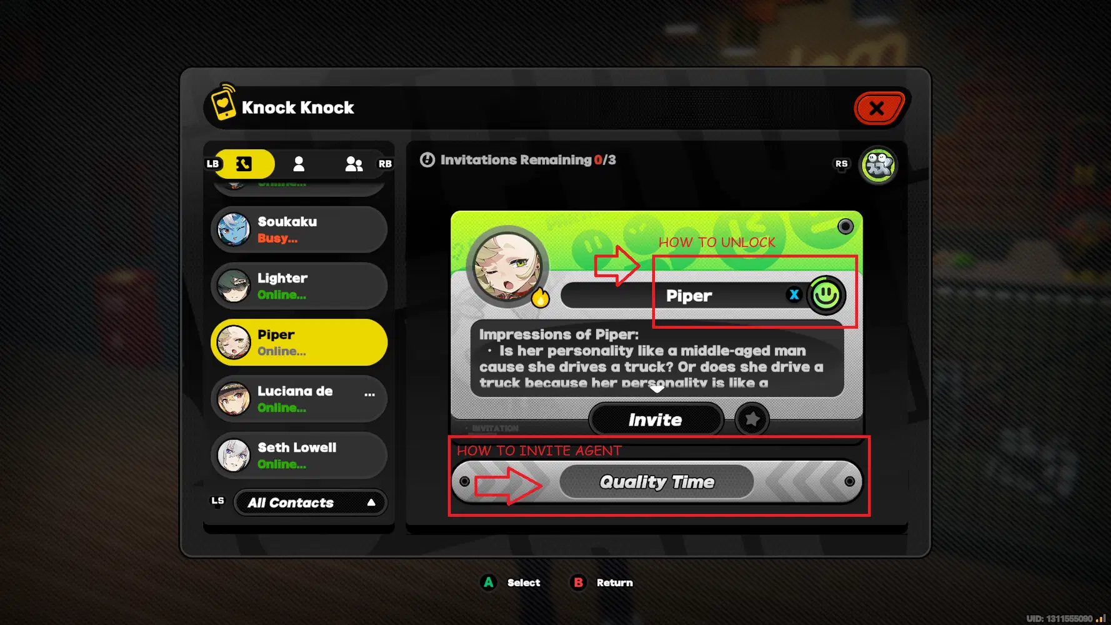
Task: Click the Knock Knock phone heart icon
Action: [x=223, y=102]
